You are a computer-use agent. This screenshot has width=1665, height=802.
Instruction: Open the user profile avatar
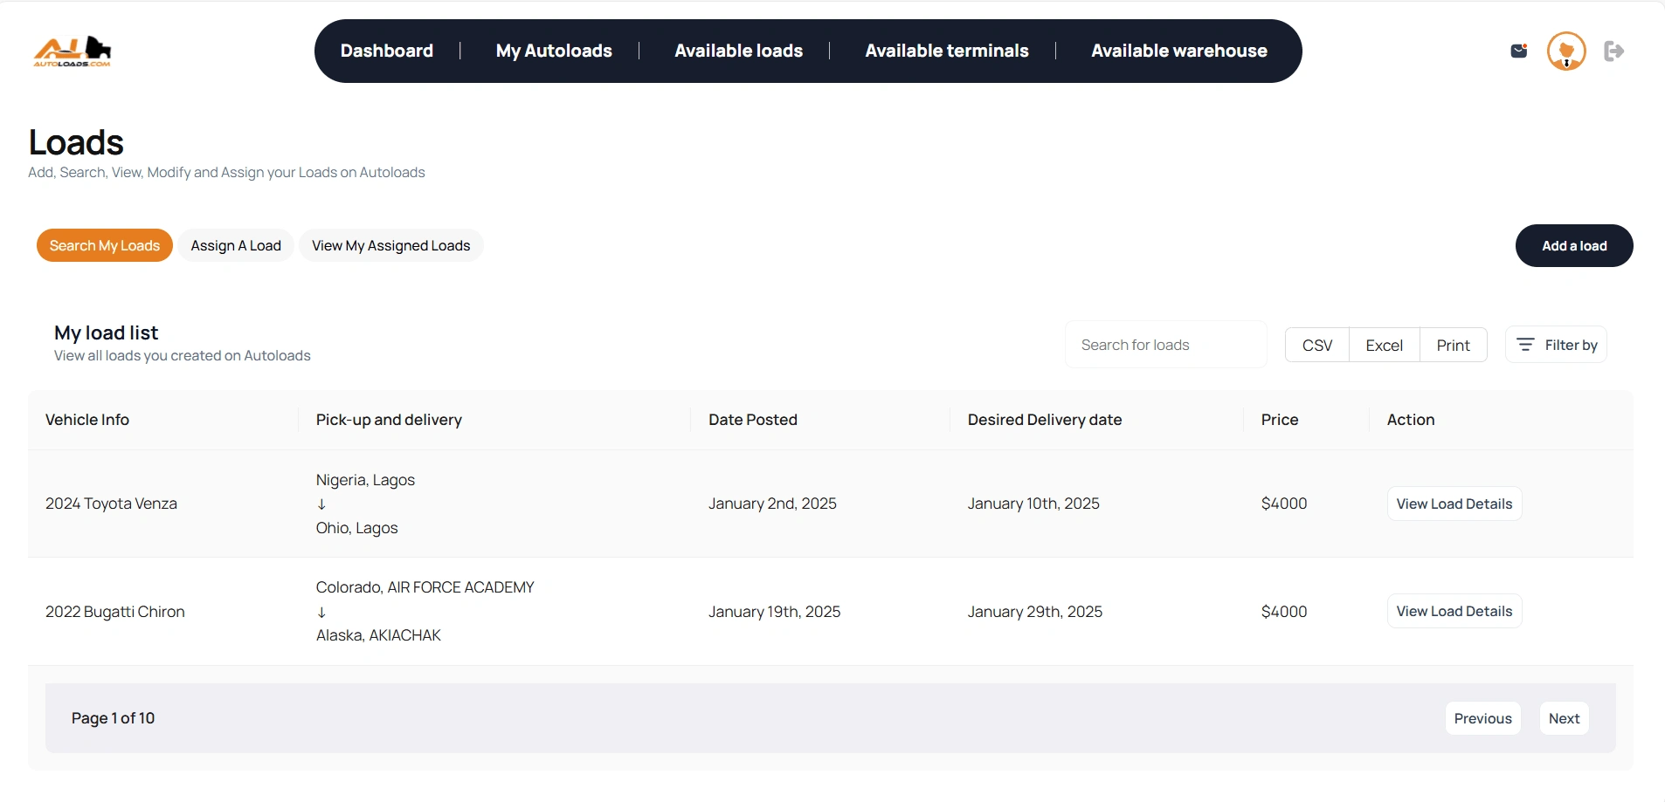(x=1566, y=51)
